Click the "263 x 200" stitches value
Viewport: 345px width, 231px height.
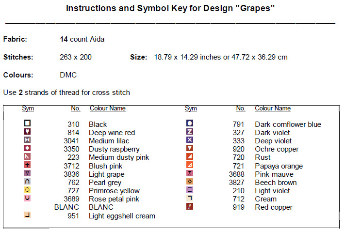(76, 57)
